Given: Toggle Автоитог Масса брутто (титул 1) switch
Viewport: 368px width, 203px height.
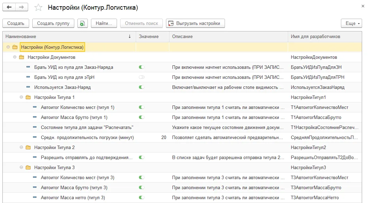Looking at the screenshot, I should (x=142, y=117).
